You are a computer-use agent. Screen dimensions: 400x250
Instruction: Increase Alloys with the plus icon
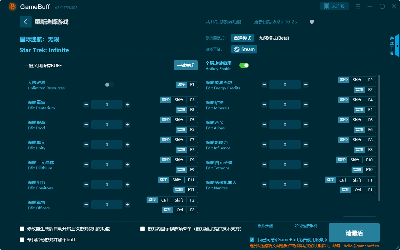(306, 125)
